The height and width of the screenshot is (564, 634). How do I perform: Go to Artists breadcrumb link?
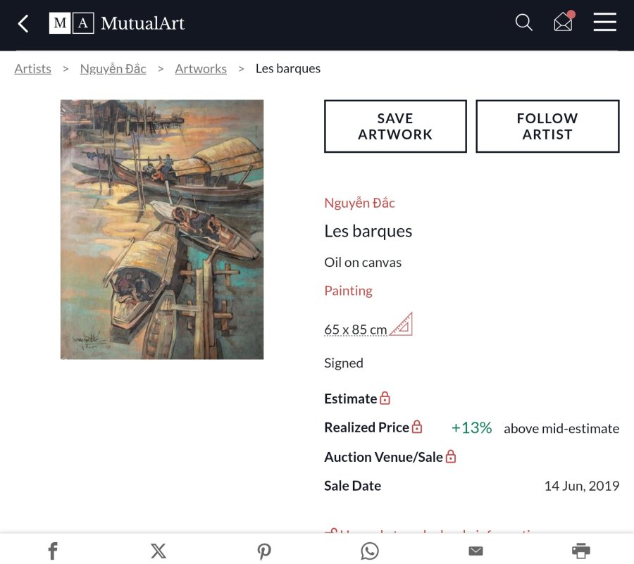(33, 68)
